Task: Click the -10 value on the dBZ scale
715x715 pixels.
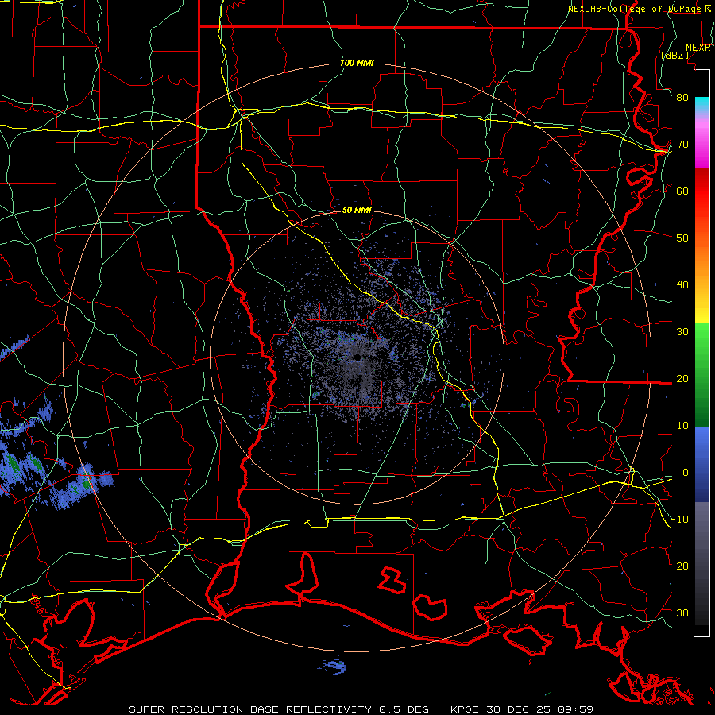Action: point(679,520)
